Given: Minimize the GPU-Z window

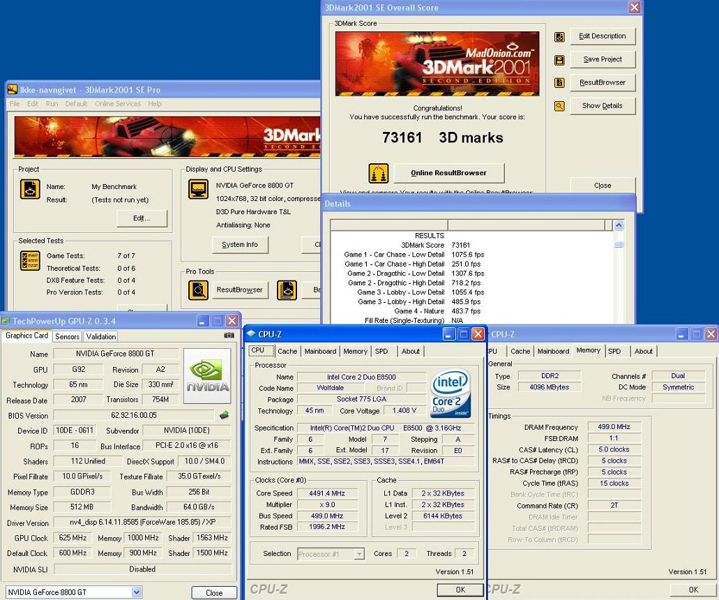Looking at the screenshot, I should (203, 321).
